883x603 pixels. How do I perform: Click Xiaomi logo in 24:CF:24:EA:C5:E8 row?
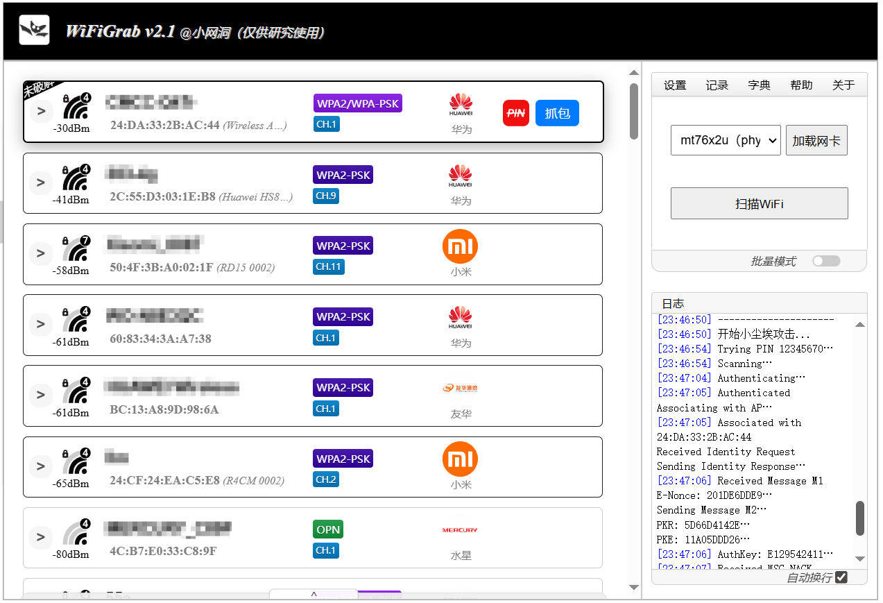point(461,459)
